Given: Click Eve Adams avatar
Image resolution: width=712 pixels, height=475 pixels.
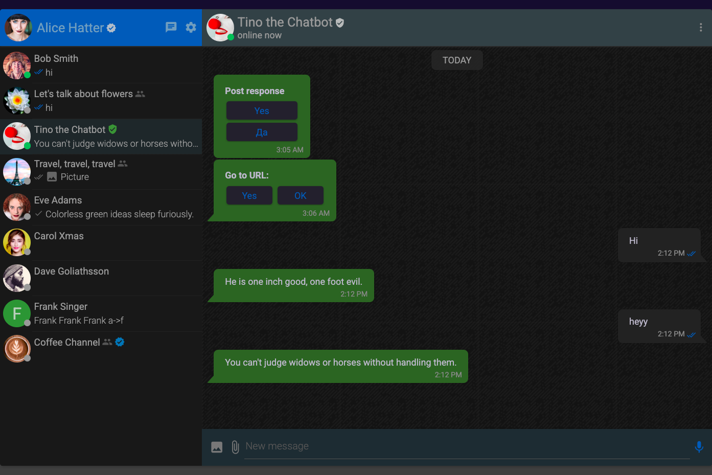Looking at the screenshot, I should [17, 207].
